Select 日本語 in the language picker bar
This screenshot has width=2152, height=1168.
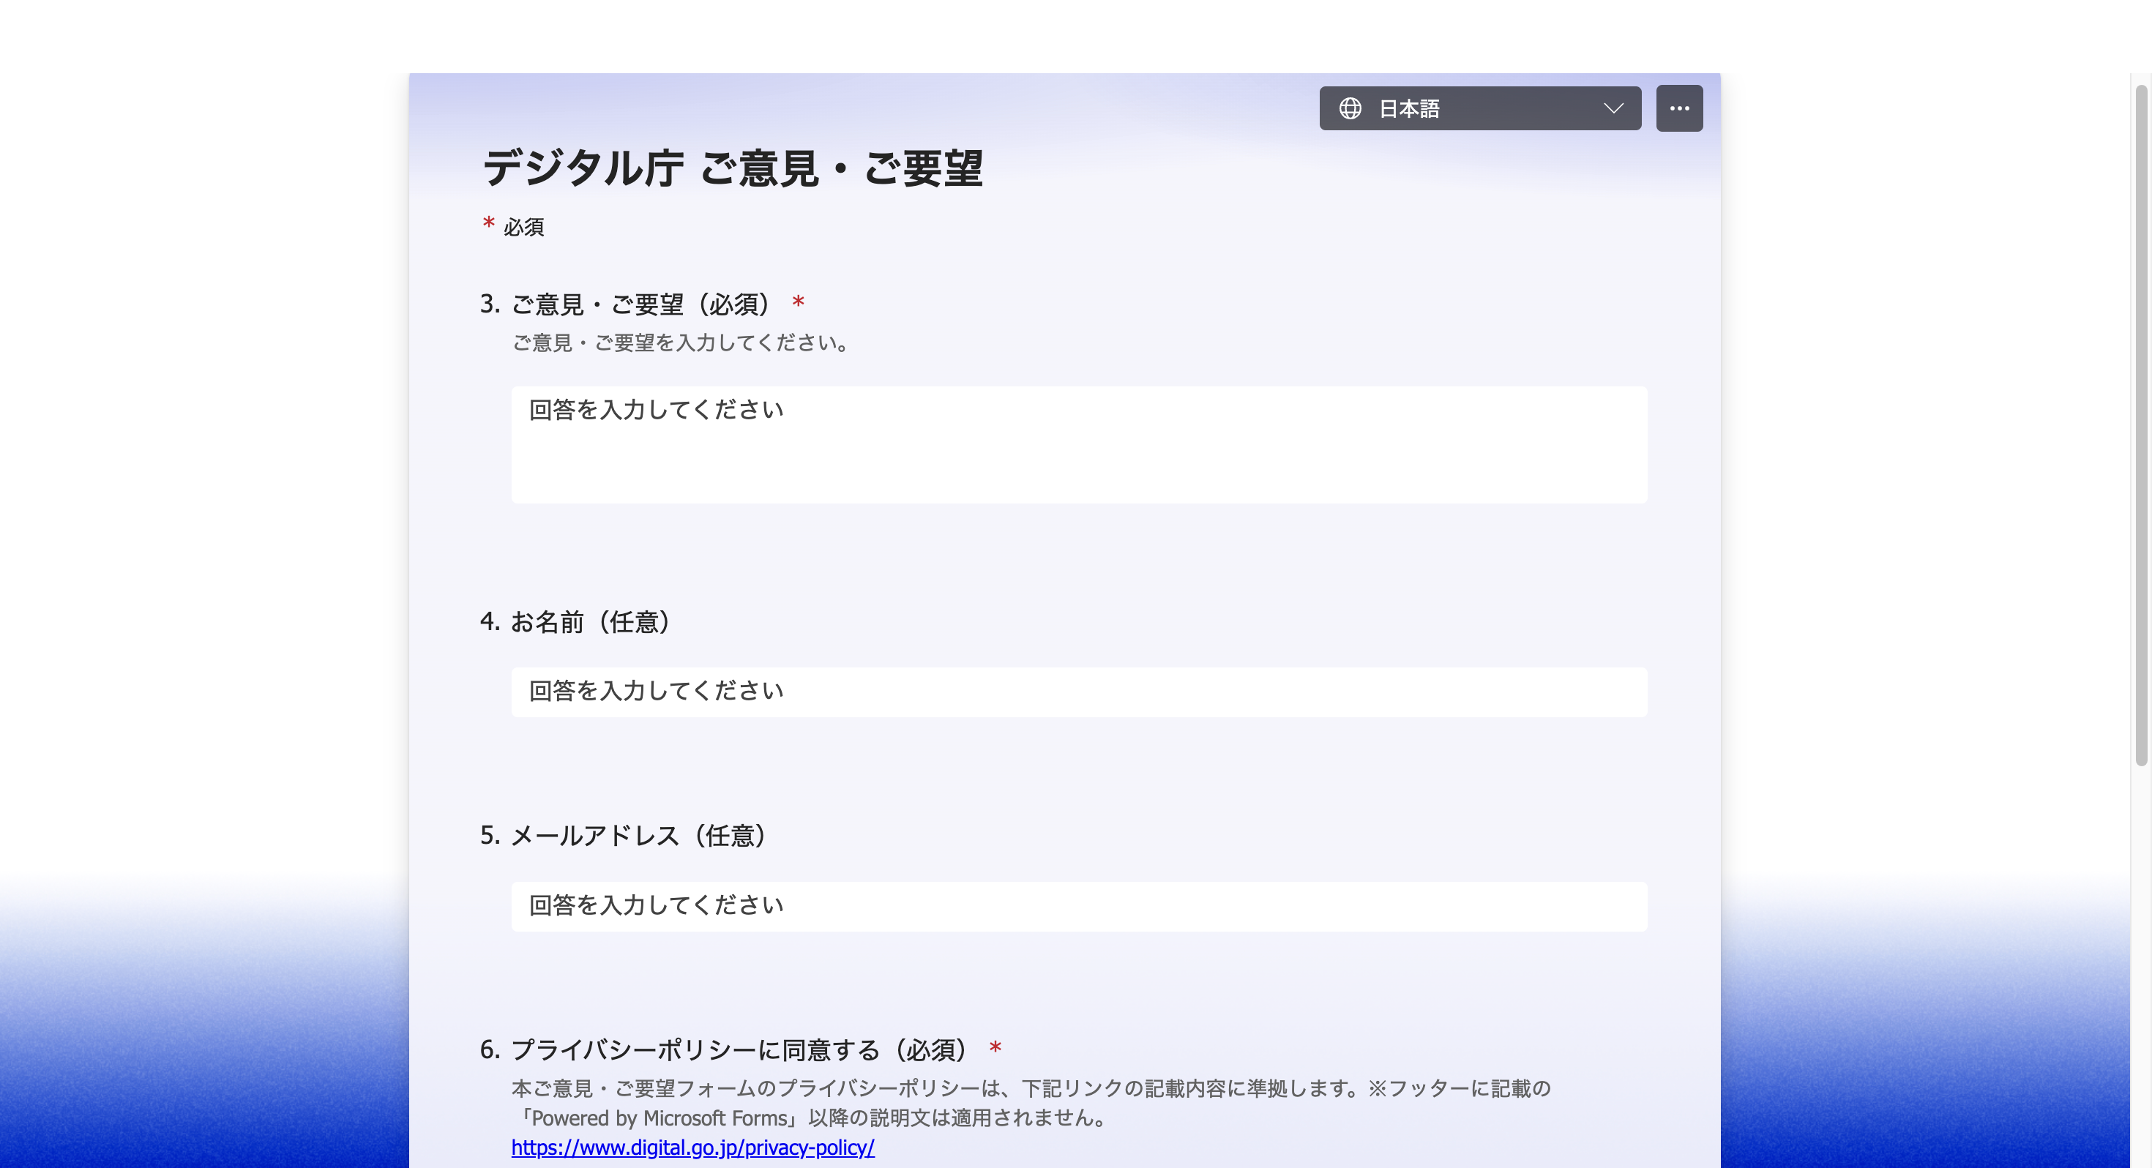point(1412,108)
